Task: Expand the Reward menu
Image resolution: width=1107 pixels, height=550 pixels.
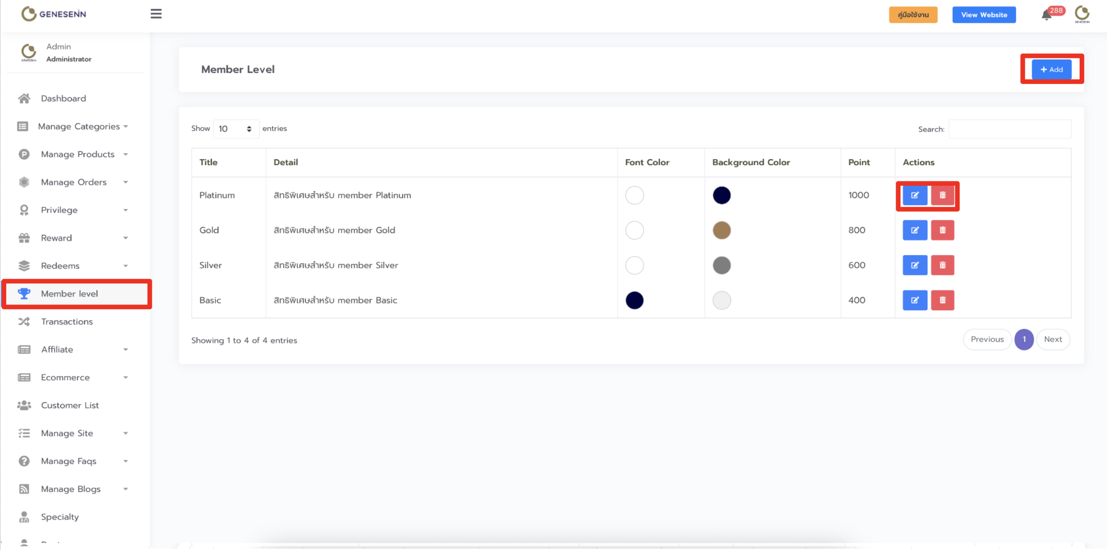Action: pyautogui.click(x=57, y=238)
